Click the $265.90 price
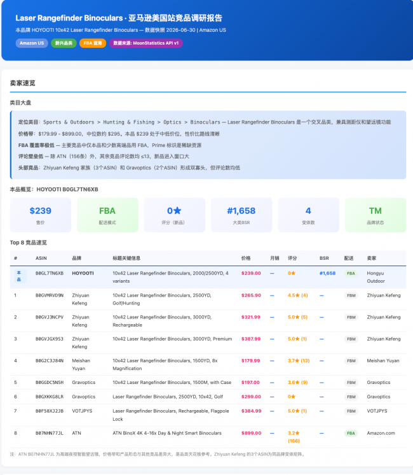This screenshot has width=413, height=475. [251, 295]
